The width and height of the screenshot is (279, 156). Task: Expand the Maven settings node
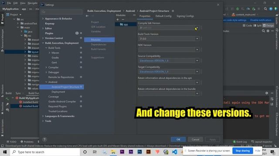pyautogui.click(x=49, y=53)
